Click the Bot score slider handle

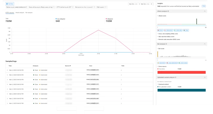158,59
